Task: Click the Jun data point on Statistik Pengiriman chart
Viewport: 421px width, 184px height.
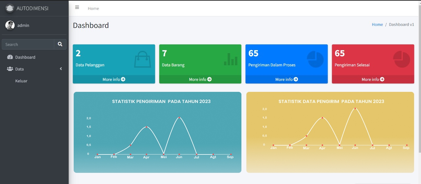Action: (x=179, y=117)
